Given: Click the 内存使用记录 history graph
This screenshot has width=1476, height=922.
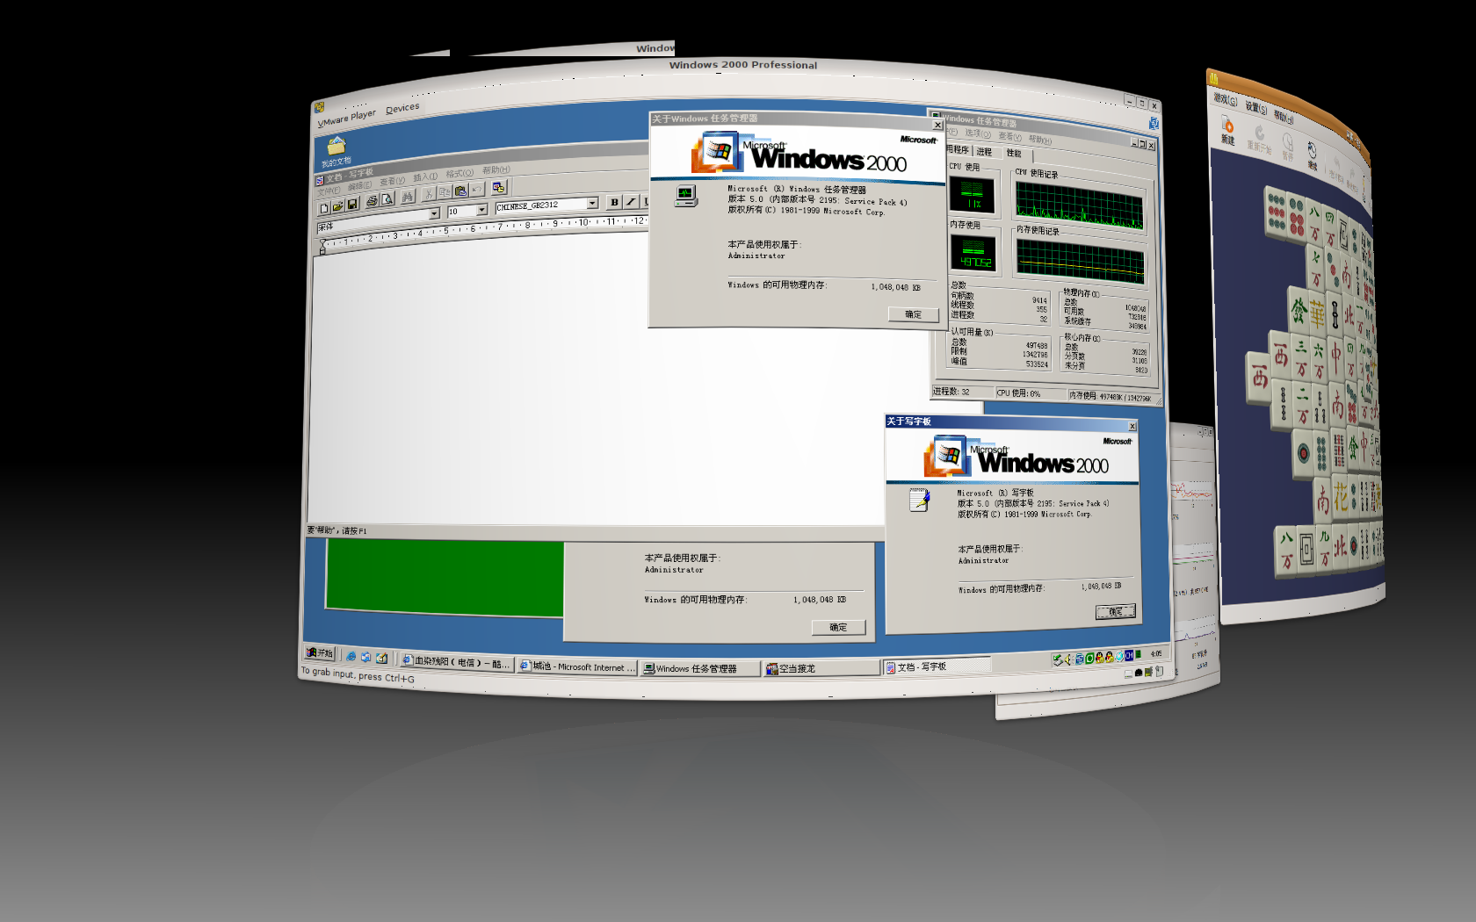Looking at the screenshot, I should (x=1081, y=260).
